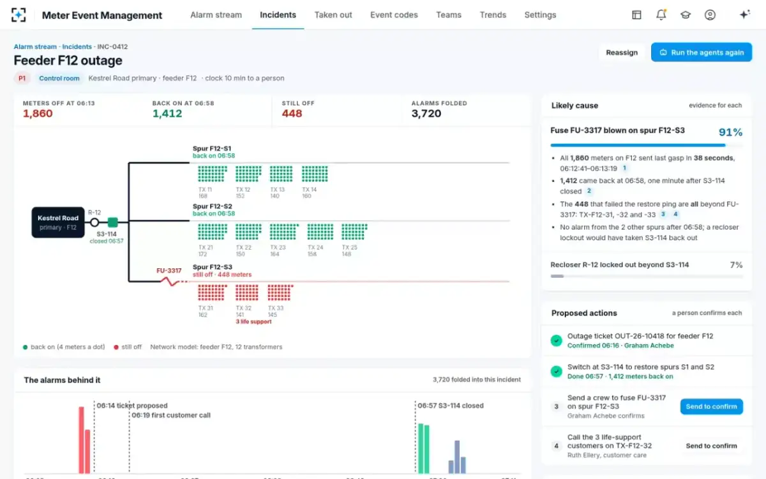Click the Back on 1,412 value
The width and height of the screenshot is (766, 479).
pos(167,114)
